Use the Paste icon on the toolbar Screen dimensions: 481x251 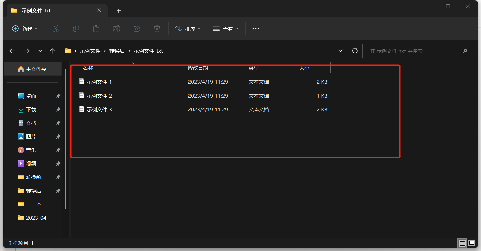tap(96, 29)
